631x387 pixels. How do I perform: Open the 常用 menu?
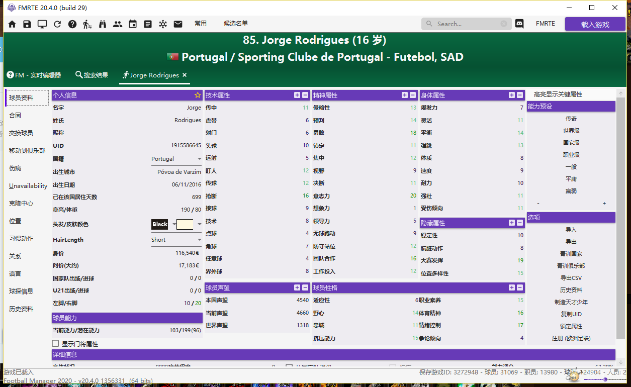pyautogui.click(x=201, y=24)
